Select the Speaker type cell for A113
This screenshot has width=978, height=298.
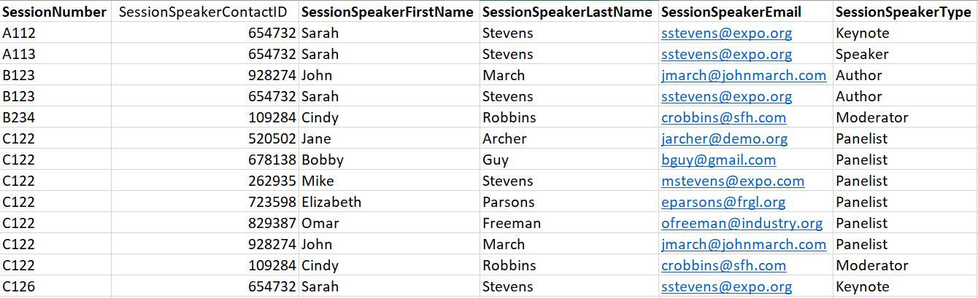(x=905, y=55)
